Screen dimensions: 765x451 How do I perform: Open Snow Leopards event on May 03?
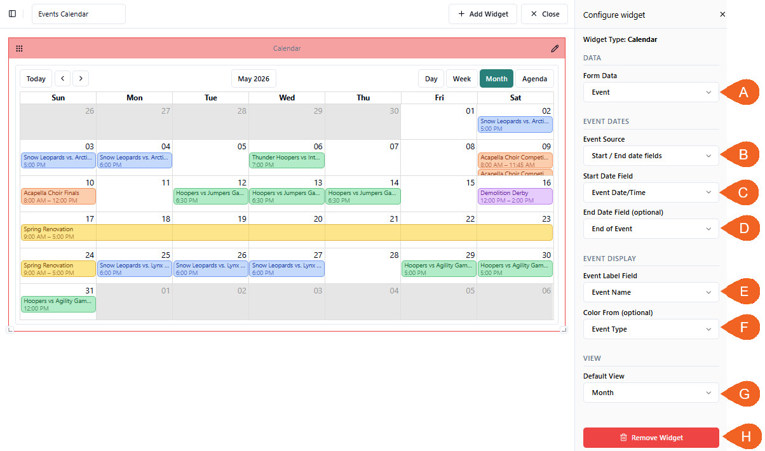[x=58, y=161]
